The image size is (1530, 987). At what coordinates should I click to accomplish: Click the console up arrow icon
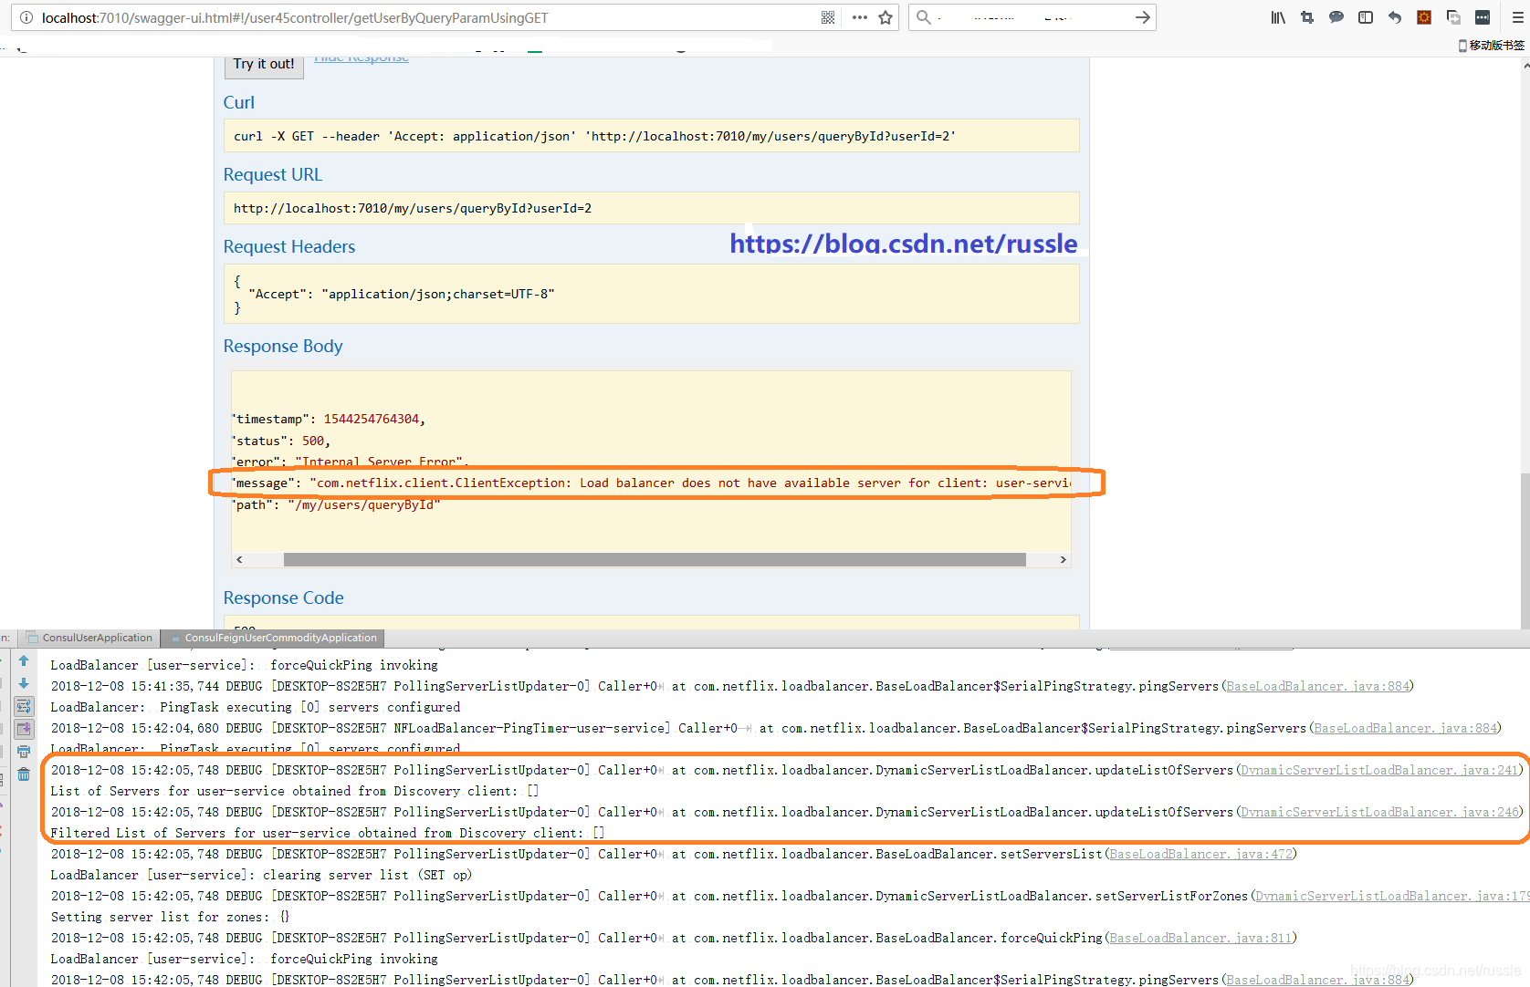click(x=24, y=660)
